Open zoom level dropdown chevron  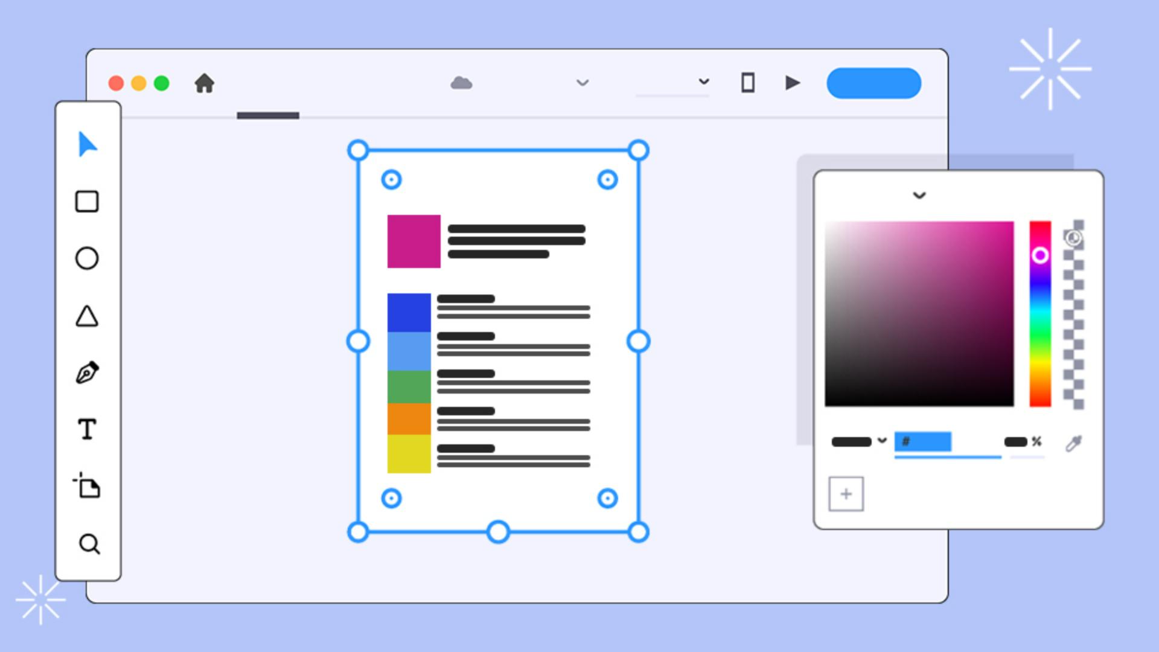tap(704, 81)
